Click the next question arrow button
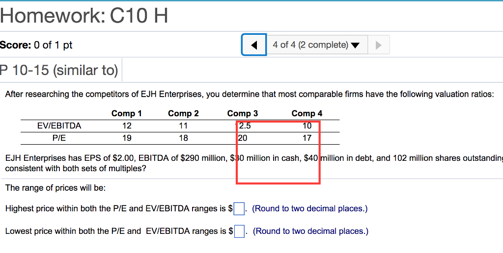The height and width of the screenshot is (253, 503). (378, 45)
